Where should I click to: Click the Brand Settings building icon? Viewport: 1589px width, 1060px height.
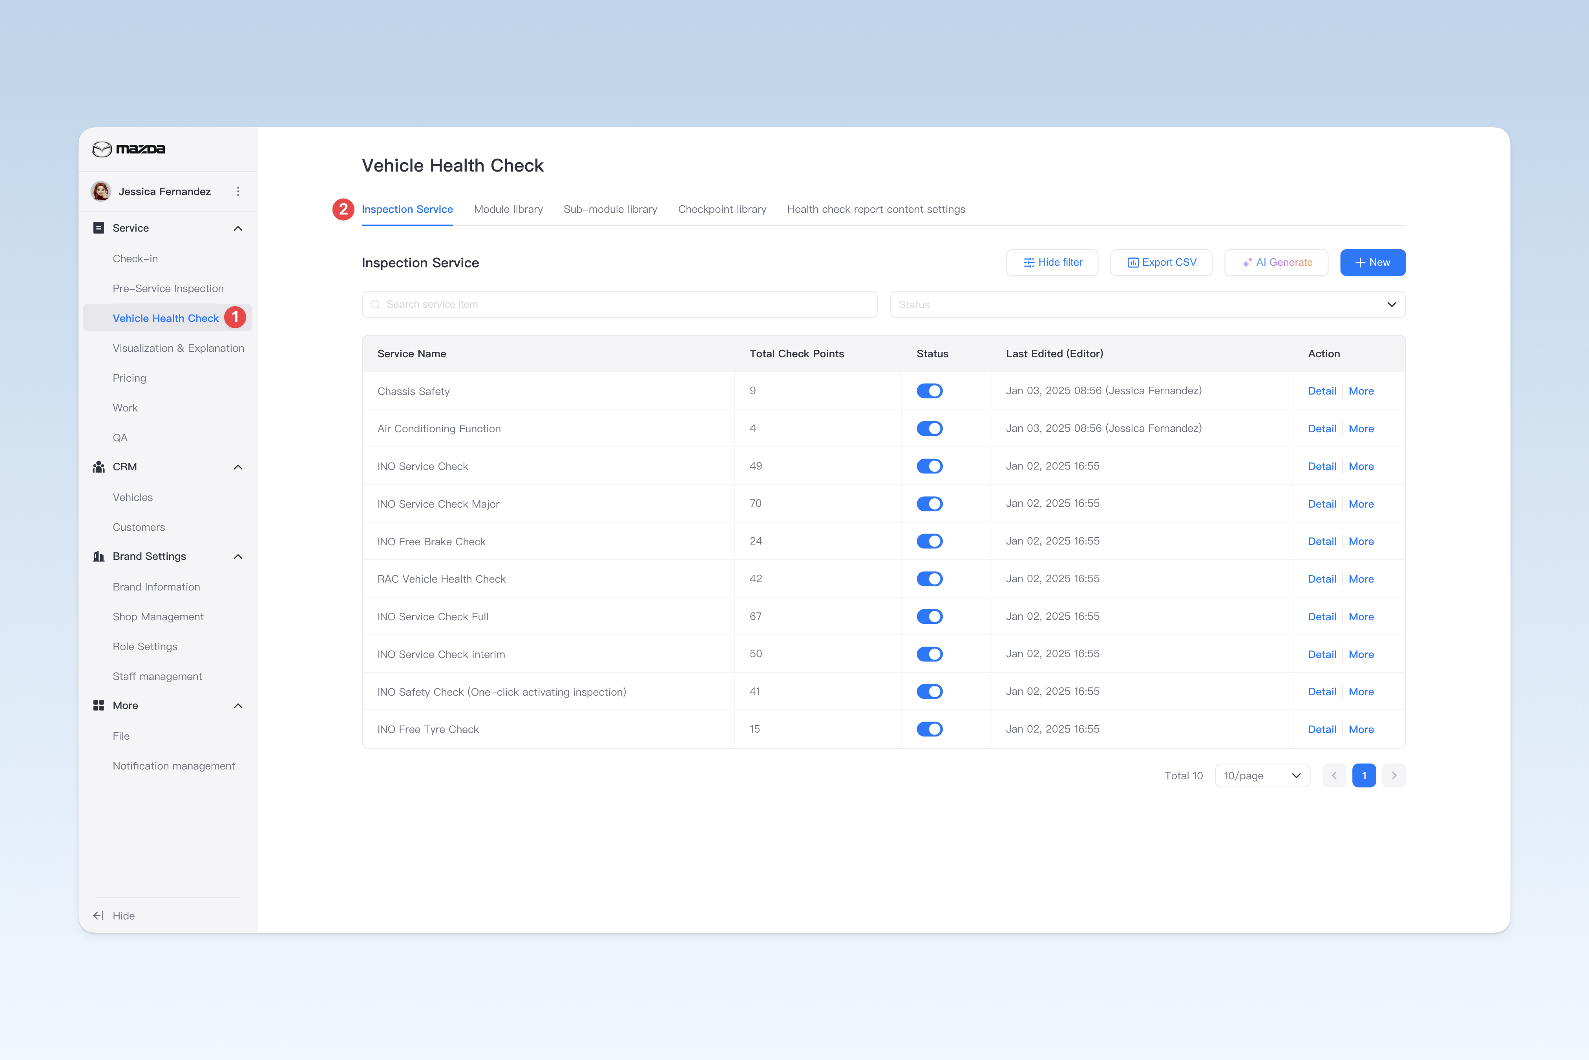(99, 556)
